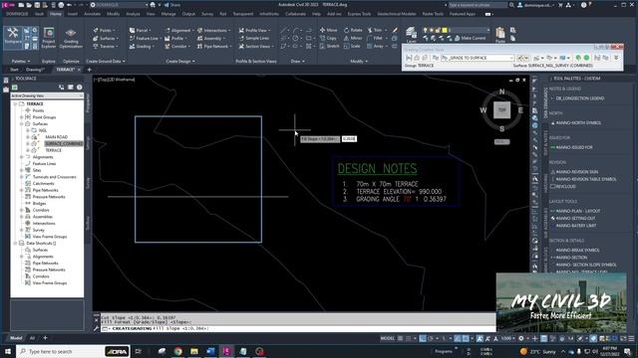Launch Project Explorer from ribbon
This screenshot has height=358, width=638.
tap(49, 38)
